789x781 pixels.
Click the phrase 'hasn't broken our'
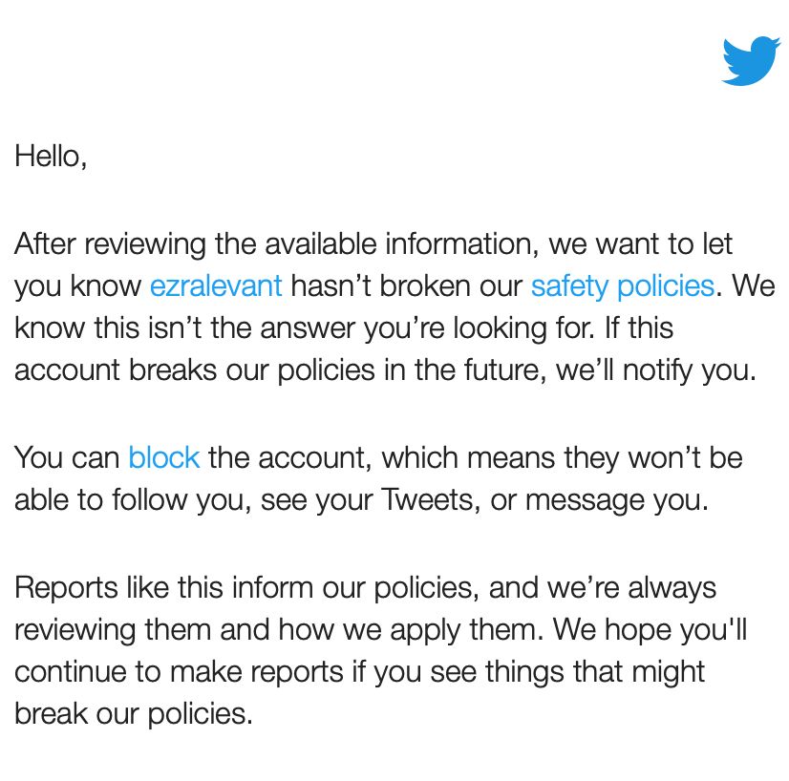pos(407,286)
